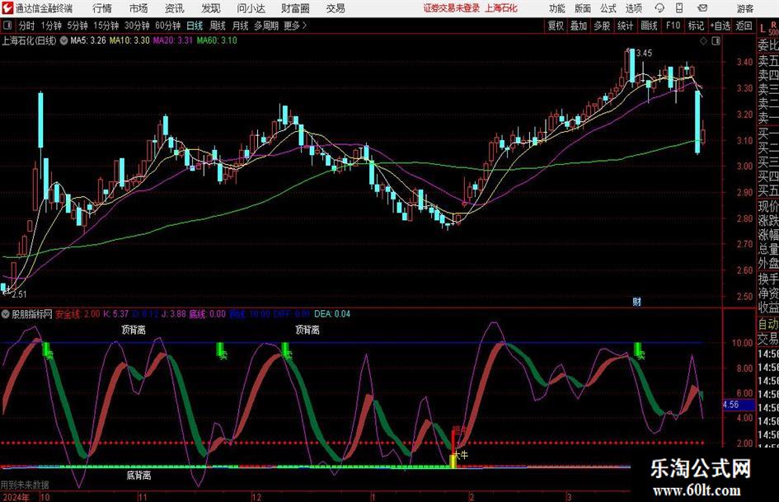Switch to 60分钟 period
The height and width of the screenshot is (502, 779).
coord(168,26)
